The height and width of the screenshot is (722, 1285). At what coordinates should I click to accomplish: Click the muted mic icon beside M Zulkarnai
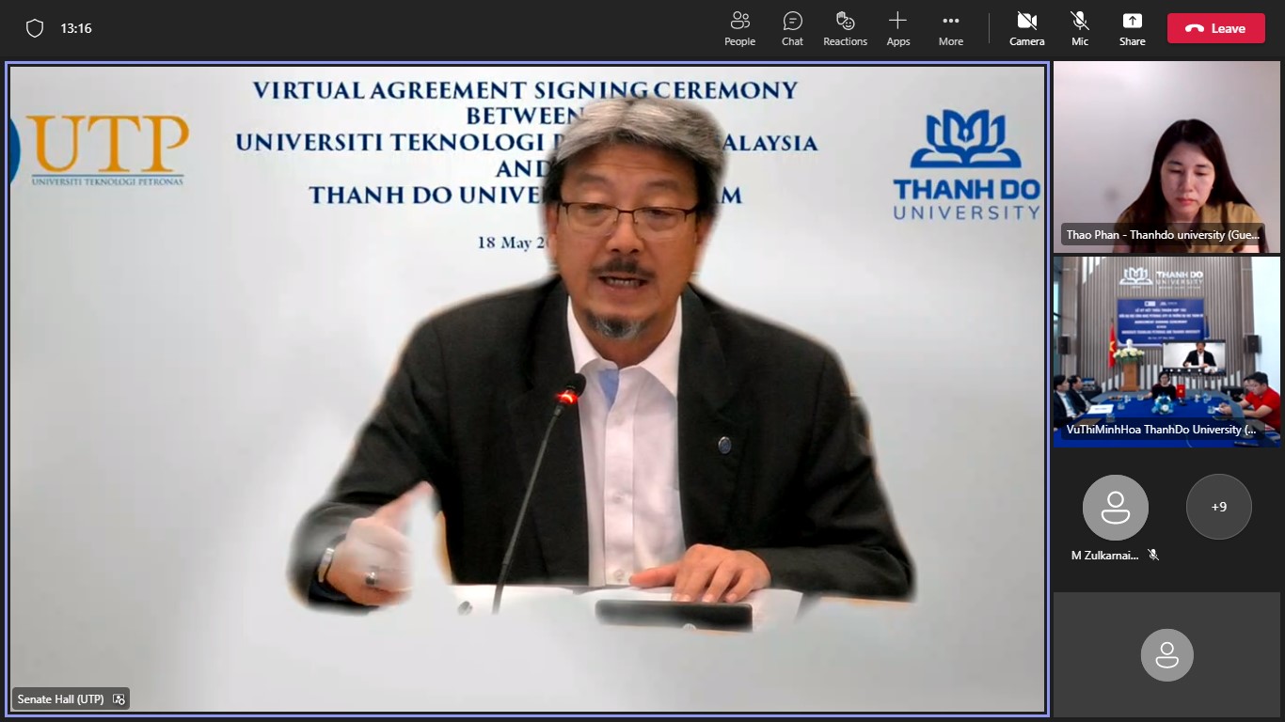[x=1153, y=555]
